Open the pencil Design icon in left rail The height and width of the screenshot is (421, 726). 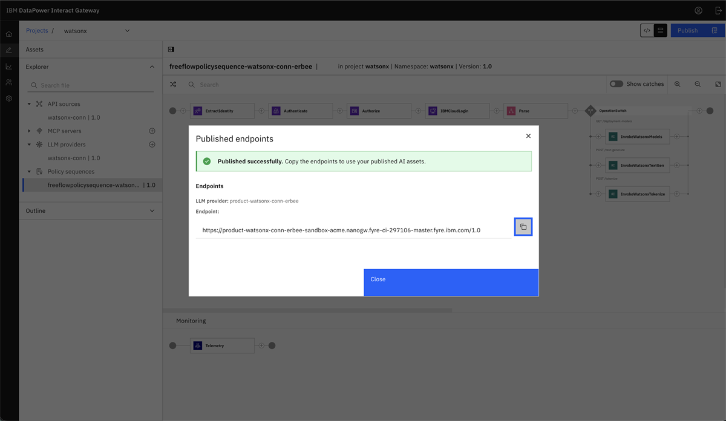pyautogui.click(x=9, y=50)
